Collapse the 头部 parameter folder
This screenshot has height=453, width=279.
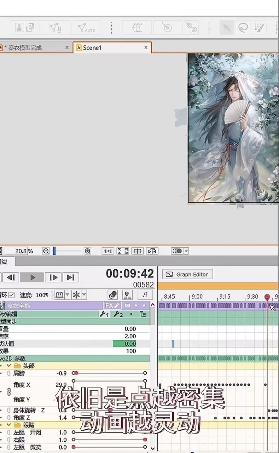coord(9,366)
